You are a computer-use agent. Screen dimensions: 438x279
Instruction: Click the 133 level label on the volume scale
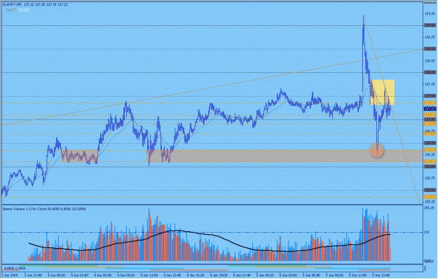tap(427, 232)
